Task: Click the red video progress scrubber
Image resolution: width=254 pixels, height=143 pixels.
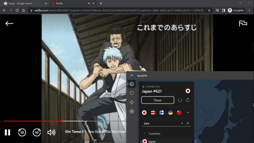Action: click(x=62, y=121)
